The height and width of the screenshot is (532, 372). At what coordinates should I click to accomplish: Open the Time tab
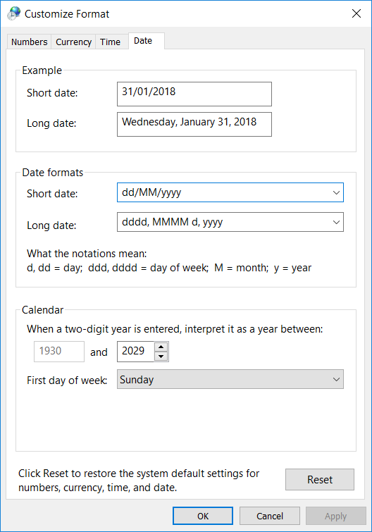110,42
